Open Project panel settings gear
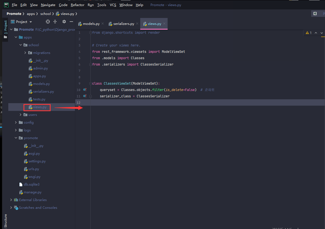This screenshot has height=229, width=325. click(64, 22)
